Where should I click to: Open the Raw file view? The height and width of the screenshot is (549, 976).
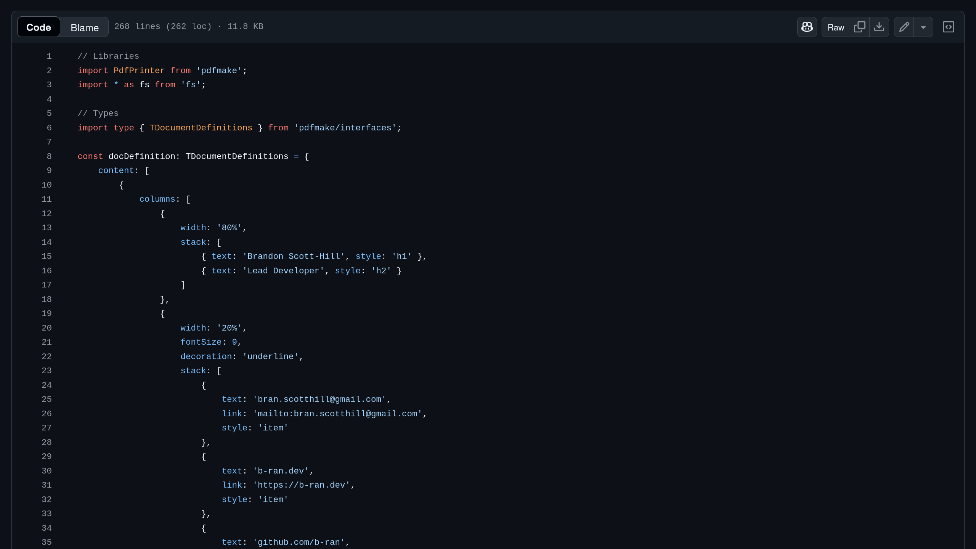(836, 27)
